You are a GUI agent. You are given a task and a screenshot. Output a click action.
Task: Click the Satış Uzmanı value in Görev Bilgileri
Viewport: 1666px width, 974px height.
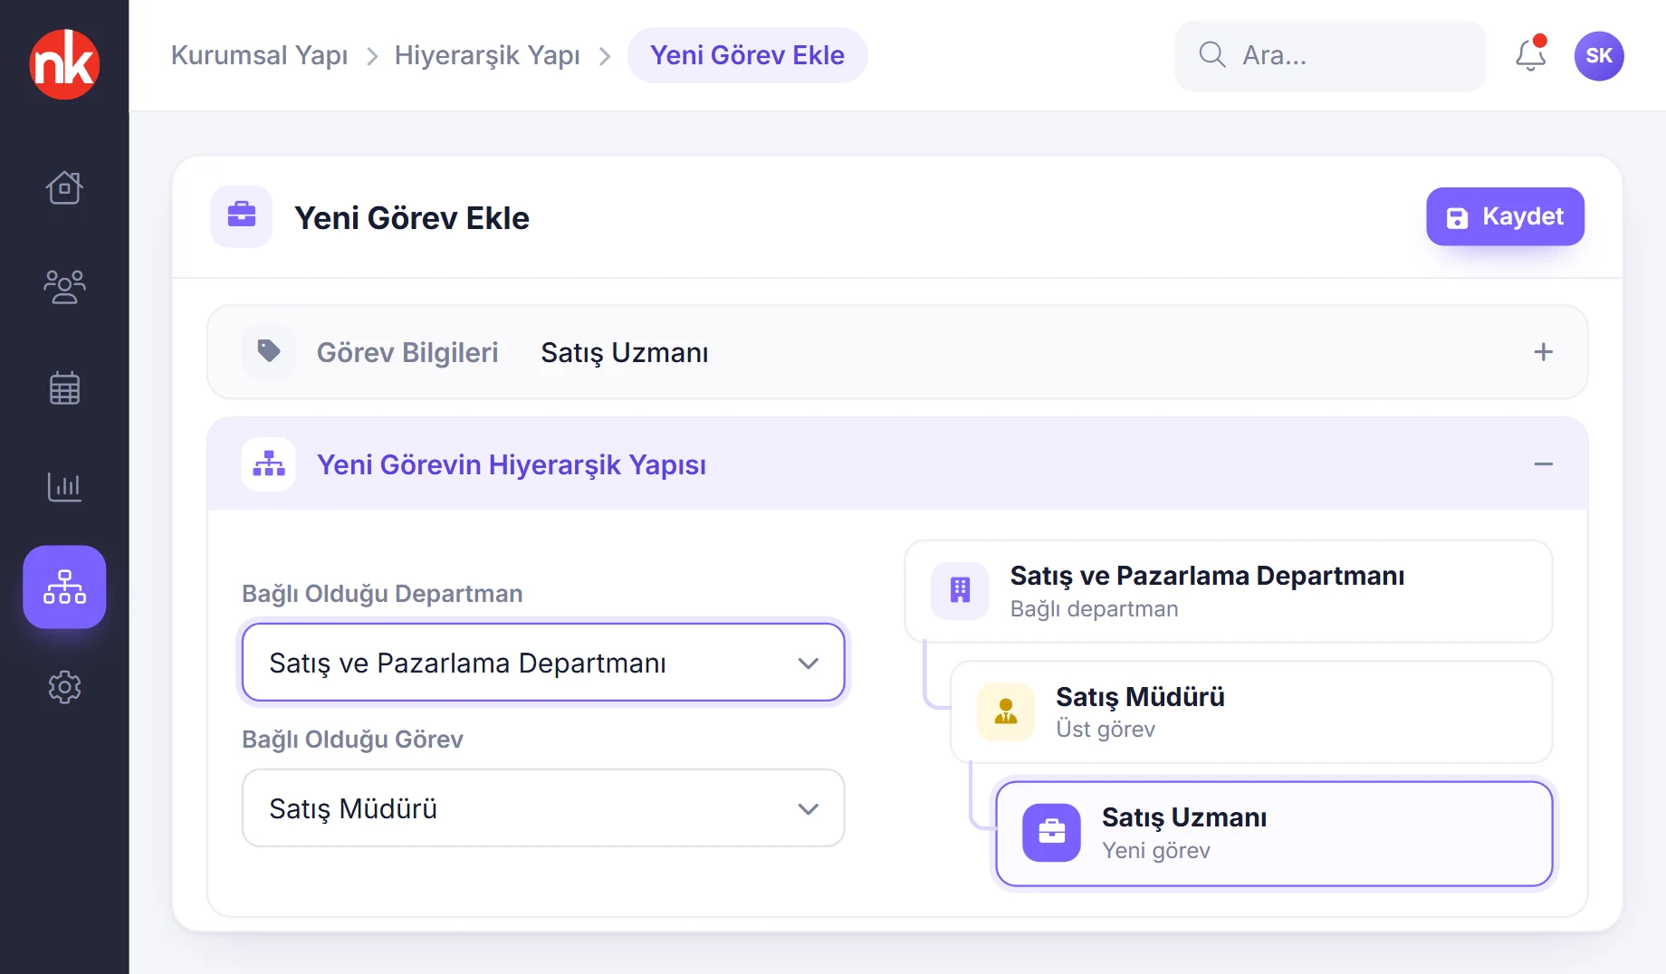click(624, 352)
